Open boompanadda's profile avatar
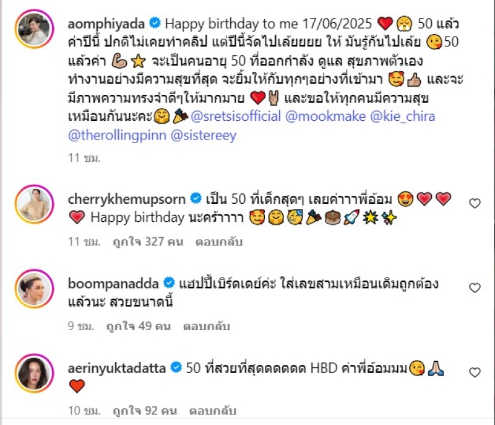Viewport: 495px width, 425px height. (x=35, y=289)
